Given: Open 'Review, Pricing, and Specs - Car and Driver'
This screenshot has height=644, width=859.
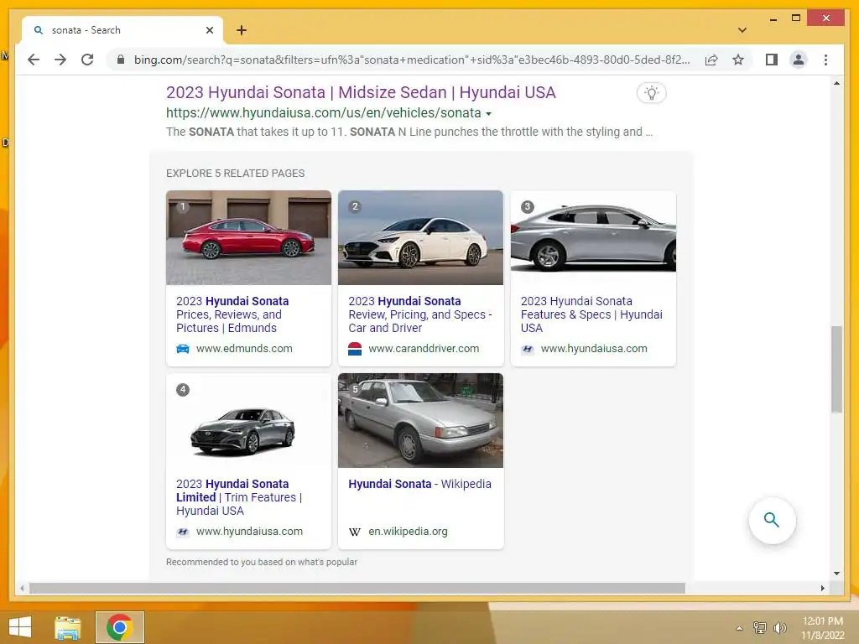Looking at the screenshot, I should (420, 314).
